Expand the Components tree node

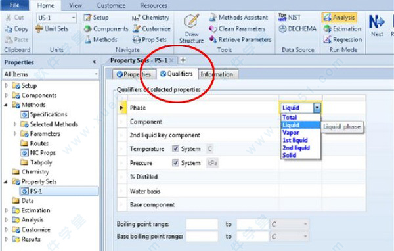[x=7, y=95]
